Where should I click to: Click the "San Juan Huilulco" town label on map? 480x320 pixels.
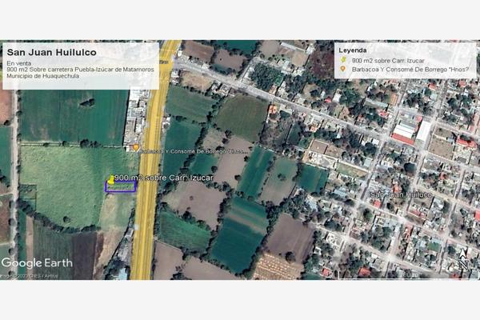402,194
